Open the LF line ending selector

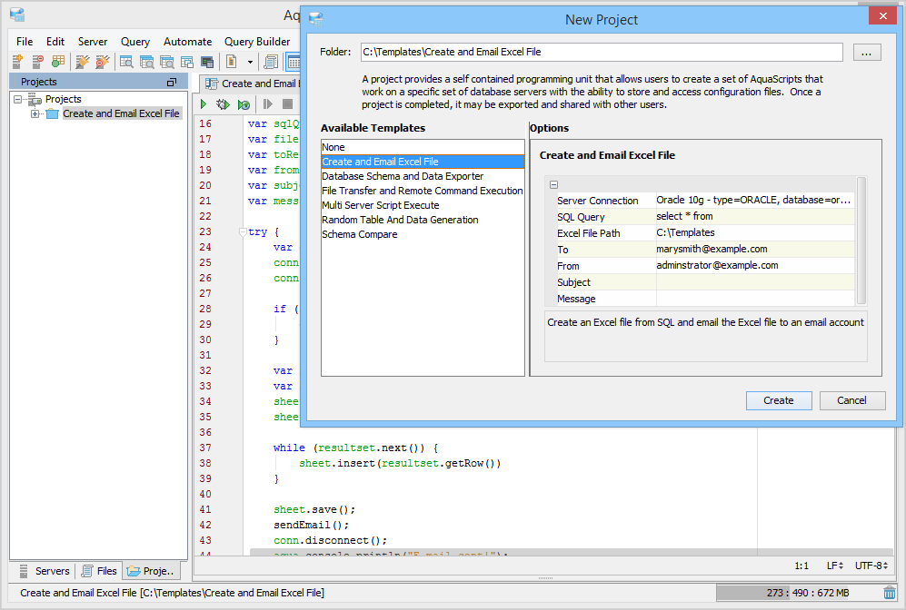pos(834,566)
